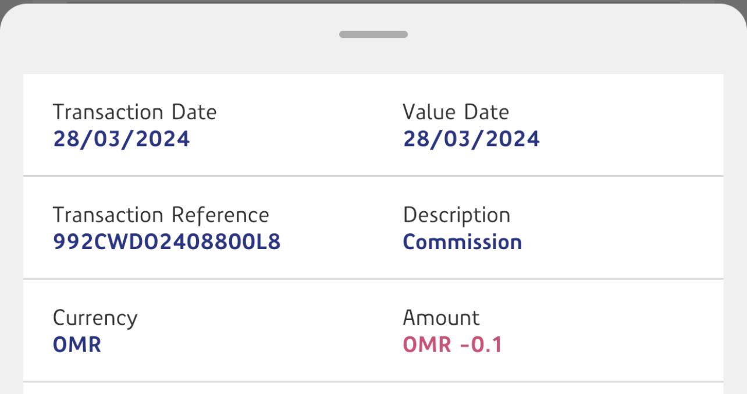Image resolution: width=747 pixels, height=394 pixels.
Task: Click the divider line below the dates row
Action: [x=373, y=175]
